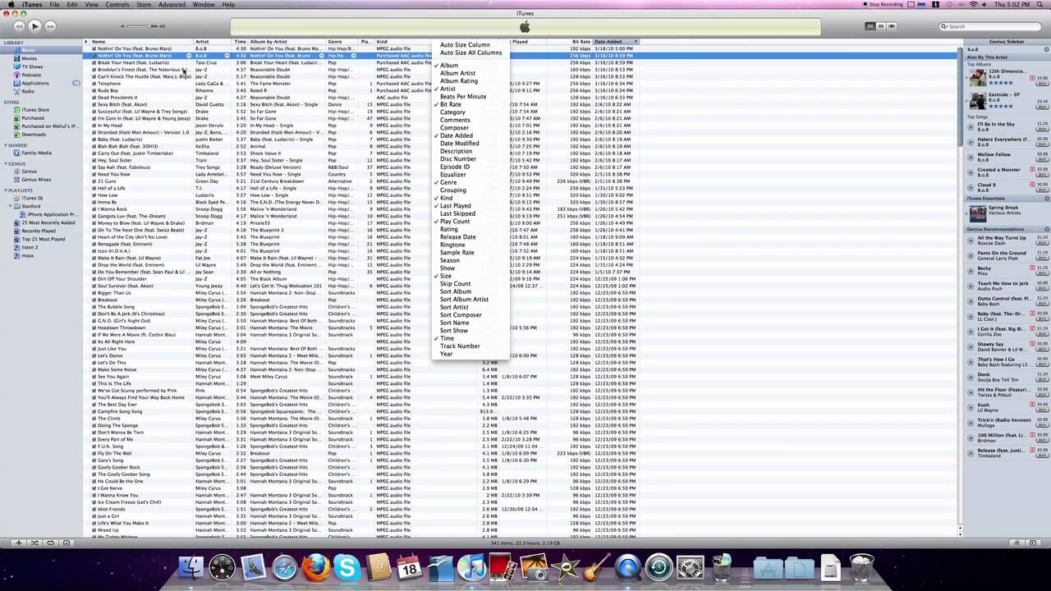Image resolution: width=1051 pixels, height=591 pixels.
Task: Open TV Shows in the Library sidebar
Action: click(32, 66)
